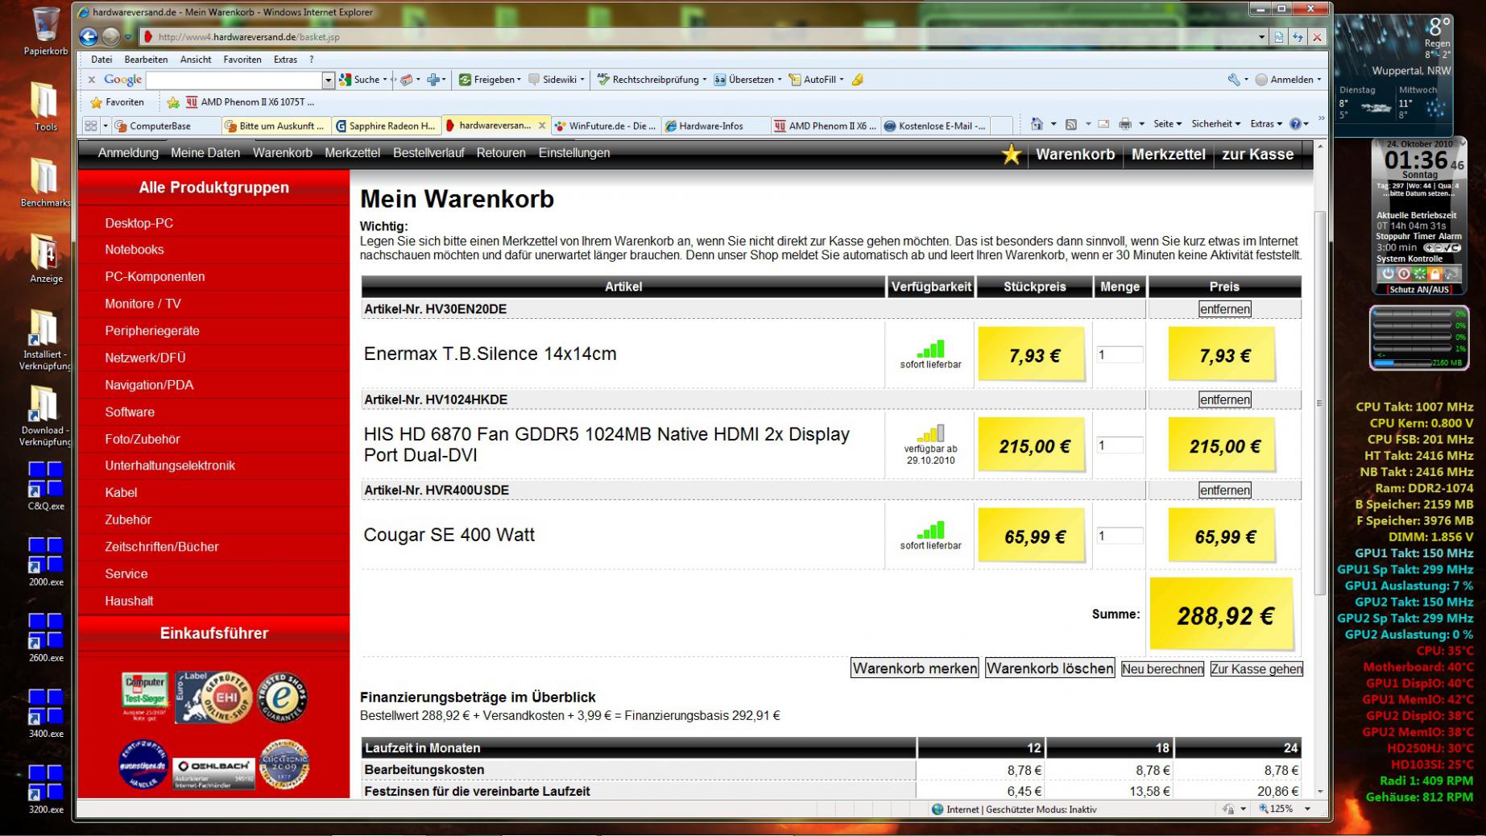
Task: Refresh the page with the reload icon
Action: click(1298, 37)
